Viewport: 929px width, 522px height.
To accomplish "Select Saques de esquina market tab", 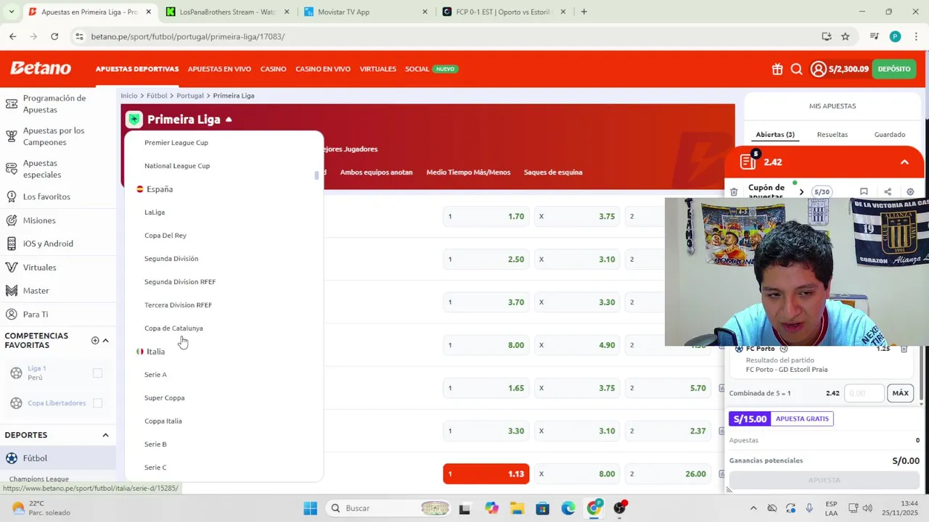I will 553,173.
